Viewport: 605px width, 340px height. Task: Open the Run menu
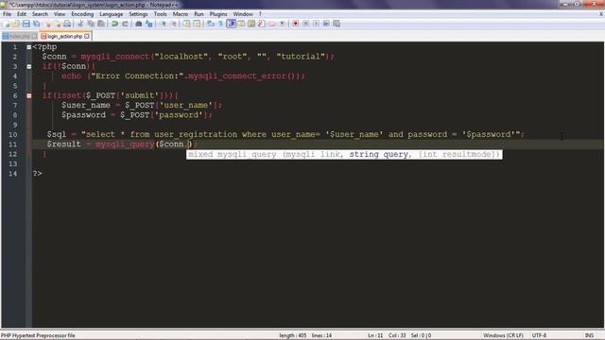199,14
